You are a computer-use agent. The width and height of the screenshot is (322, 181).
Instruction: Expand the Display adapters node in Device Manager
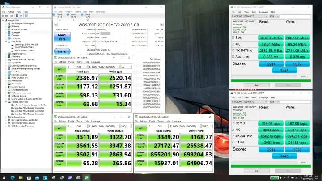point(6,54)
